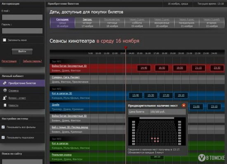Click the help icon next to Справка
Screen dimensions: 227x164
point(5,90)
